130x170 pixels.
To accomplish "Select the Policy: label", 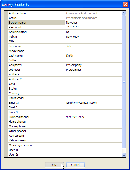I will 37,37.
